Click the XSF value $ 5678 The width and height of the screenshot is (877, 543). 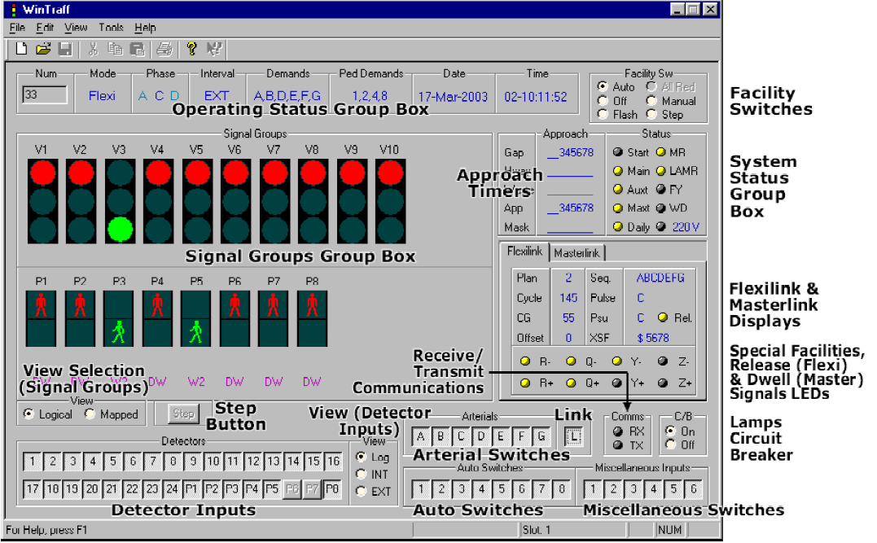(x=653, y=338)
